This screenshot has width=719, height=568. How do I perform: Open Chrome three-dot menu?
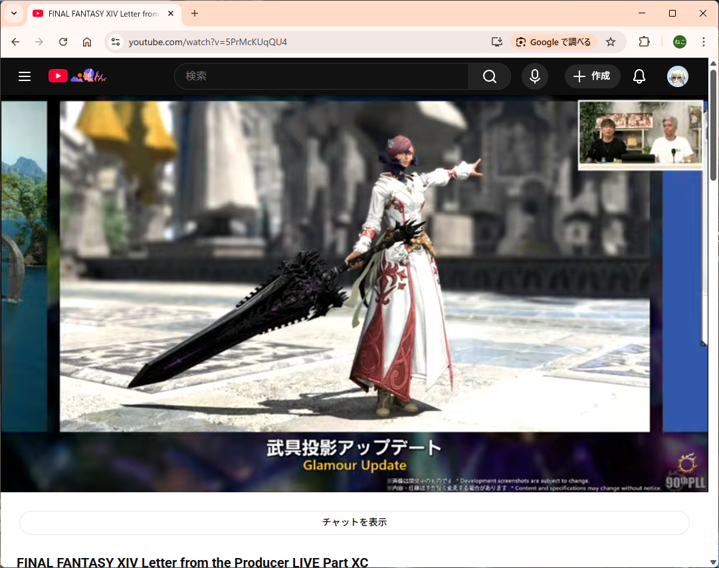704,42
